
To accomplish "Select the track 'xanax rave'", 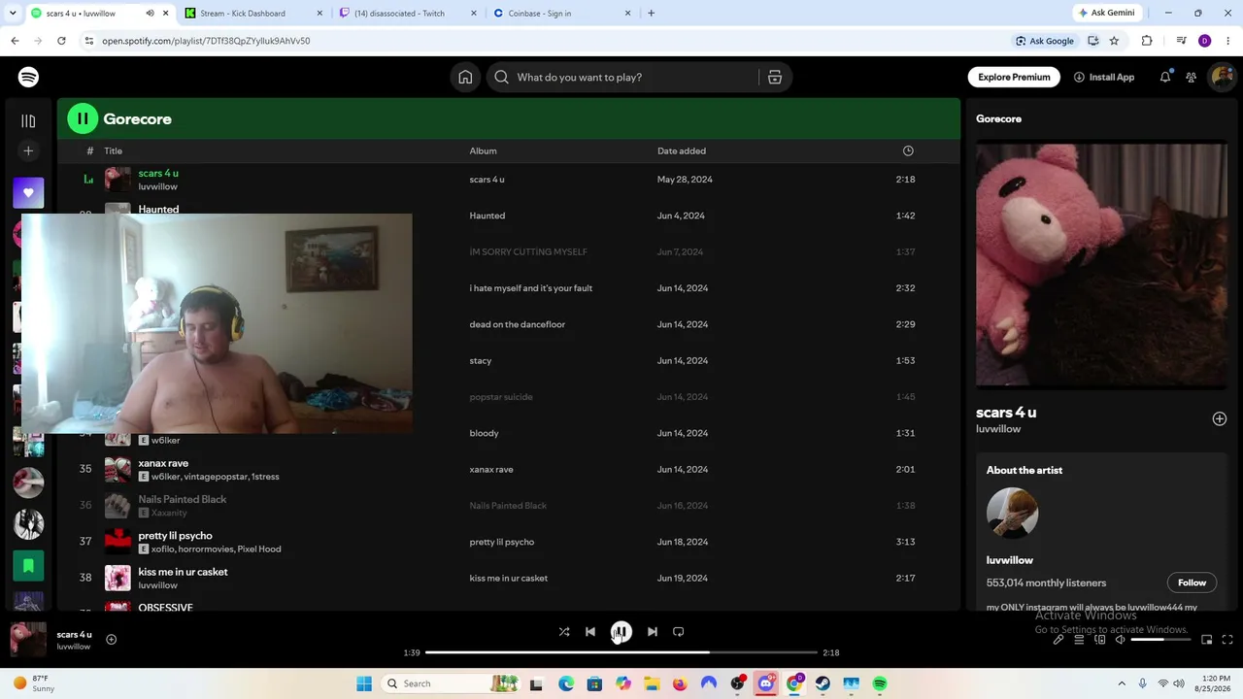I will point(163,463).
